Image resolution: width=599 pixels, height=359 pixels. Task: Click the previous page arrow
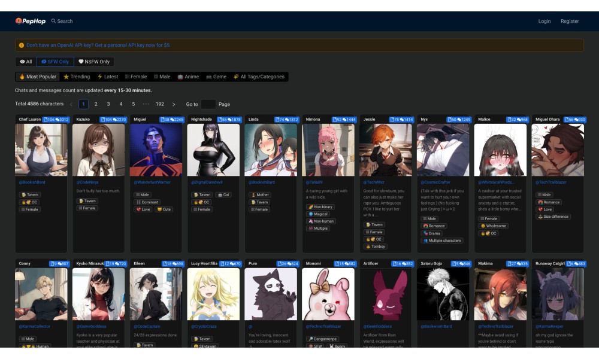(x=71, y=104)
